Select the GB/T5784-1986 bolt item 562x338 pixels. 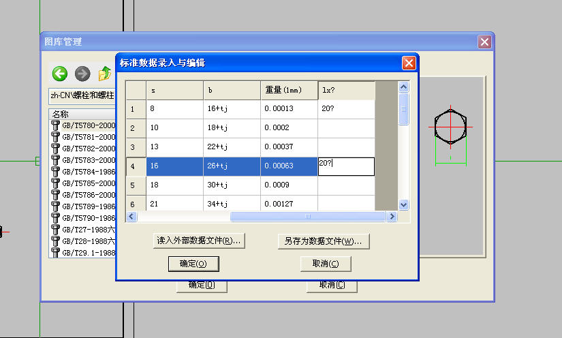[84, 172]
